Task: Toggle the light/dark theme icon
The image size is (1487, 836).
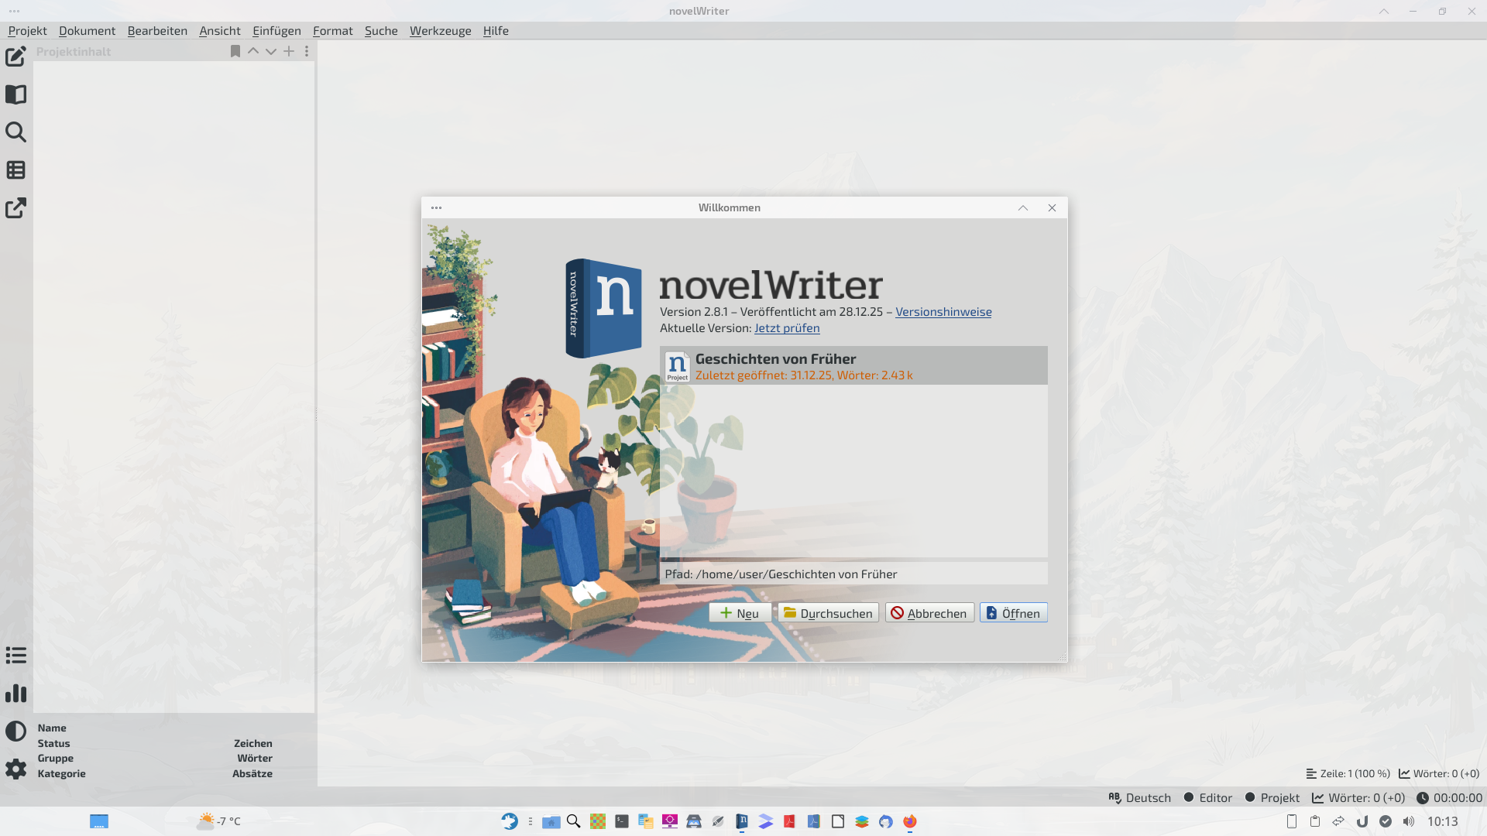Action: pos(15,731)
